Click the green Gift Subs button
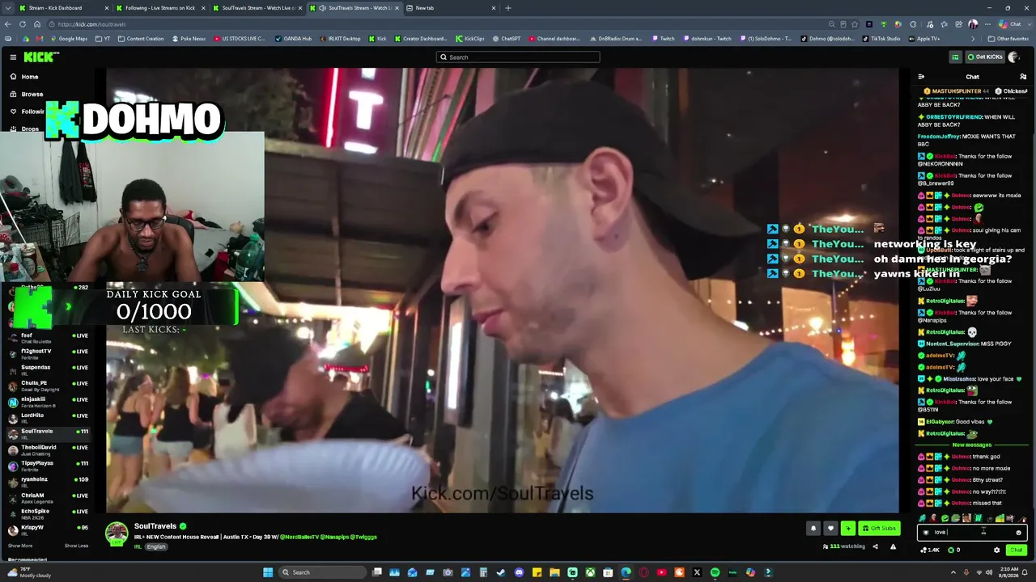Screen dimensions: 1036x582 click(x=879, y=529)
